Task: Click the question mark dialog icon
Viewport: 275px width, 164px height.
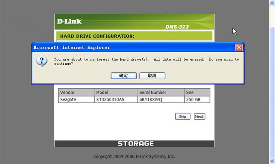Action: 42,61
